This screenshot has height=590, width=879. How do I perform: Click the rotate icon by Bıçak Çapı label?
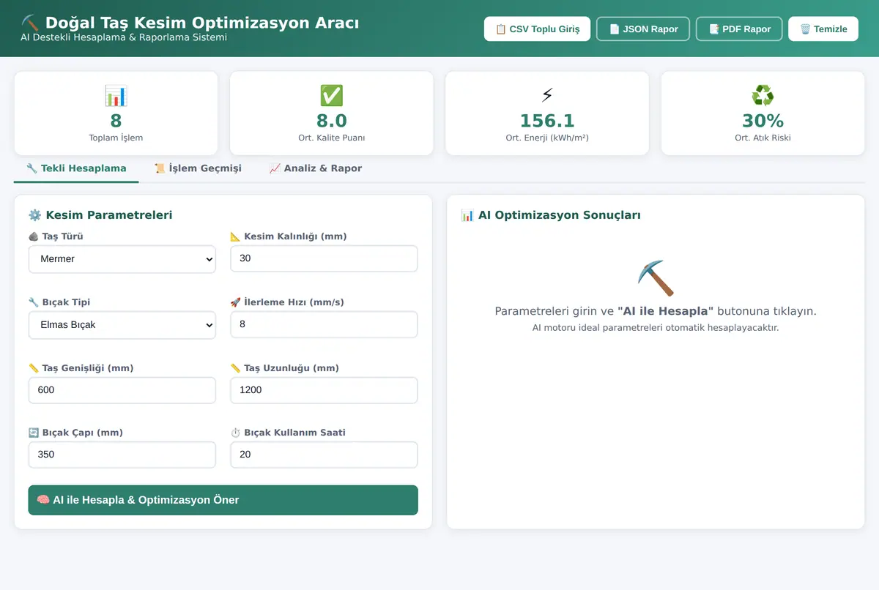[34, 433]
